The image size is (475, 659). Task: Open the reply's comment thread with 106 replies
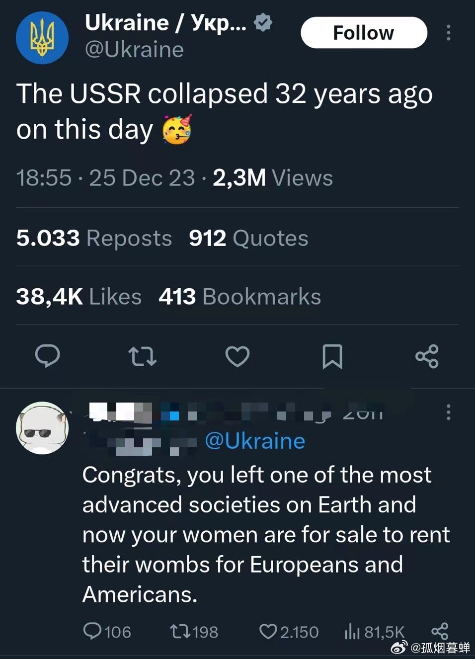[106, 632]
